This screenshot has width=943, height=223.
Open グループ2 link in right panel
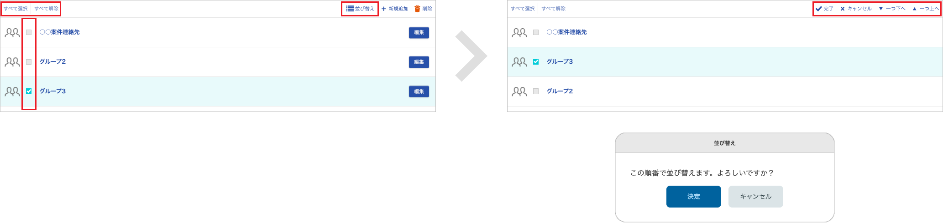[x=560, y=91]
